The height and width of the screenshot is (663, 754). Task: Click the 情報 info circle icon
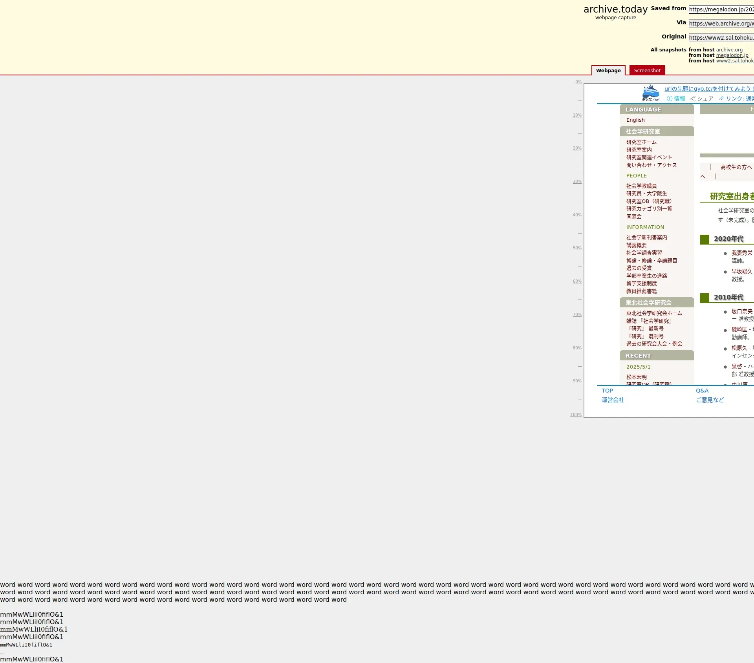point(670,99)
